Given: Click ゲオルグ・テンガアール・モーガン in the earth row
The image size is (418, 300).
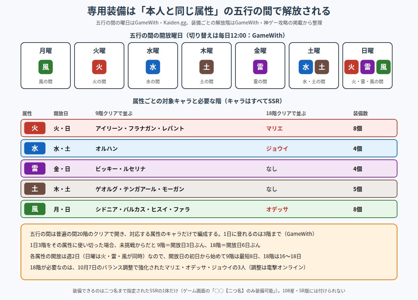Looking at the screenshot, I should point(140,189).
